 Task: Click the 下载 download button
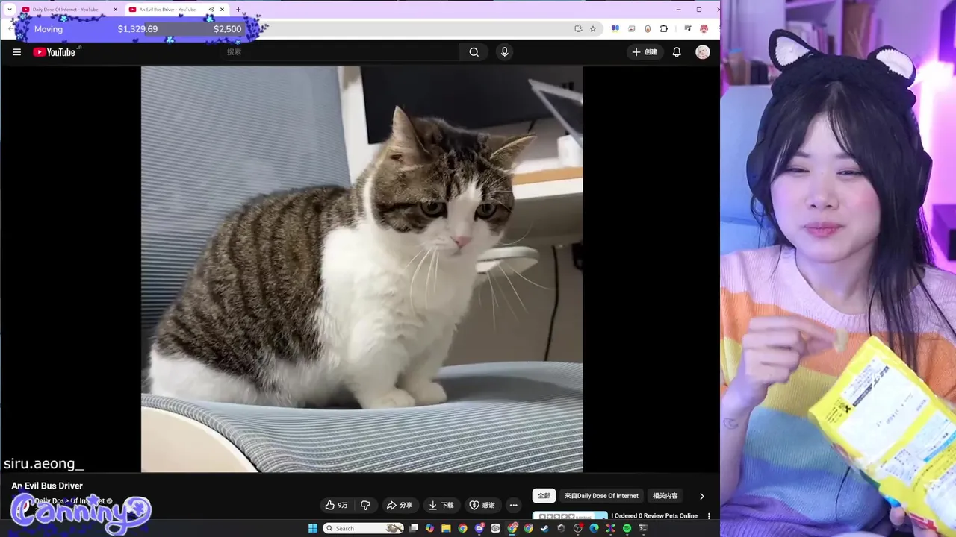(x=441, y=505)
